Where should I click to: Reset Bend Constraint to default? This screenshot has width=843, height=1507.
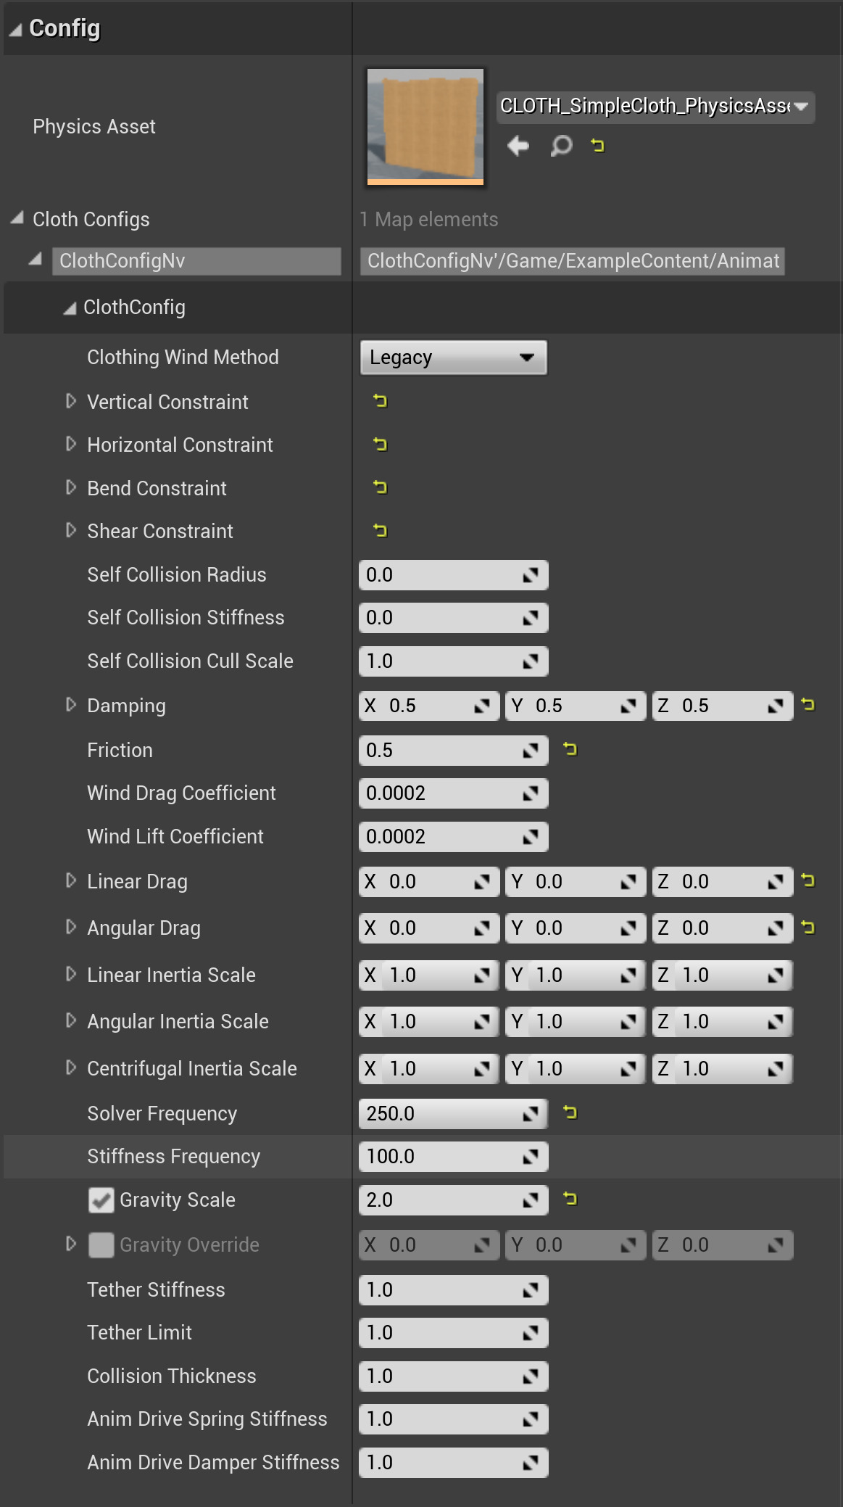(x=380, y=487)
